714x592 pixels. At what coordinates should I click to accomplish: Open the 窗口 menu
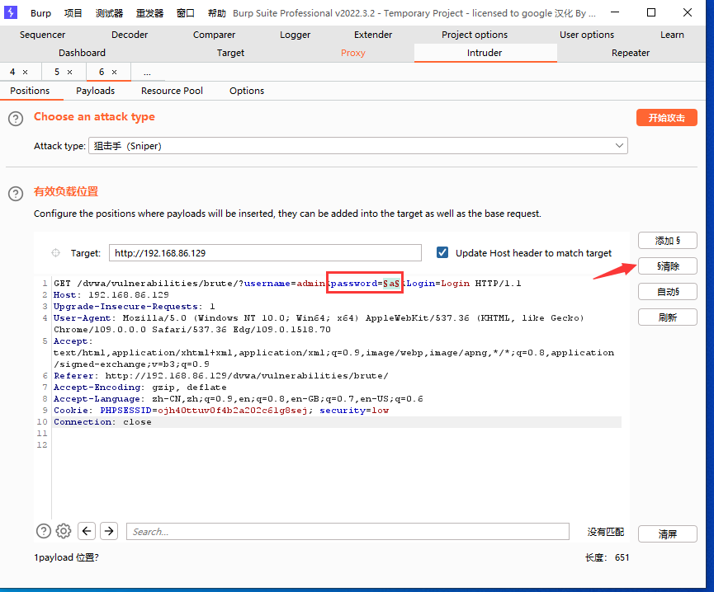tap(186, 13)
